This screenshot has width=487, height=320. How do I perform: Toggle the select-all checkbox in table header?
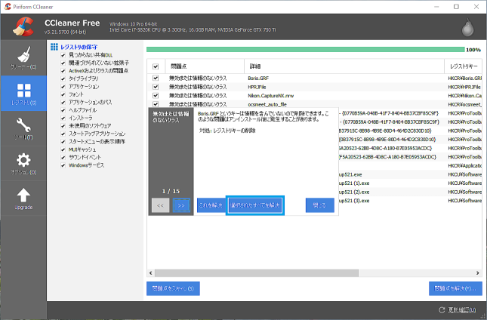(x=156, y=66)
